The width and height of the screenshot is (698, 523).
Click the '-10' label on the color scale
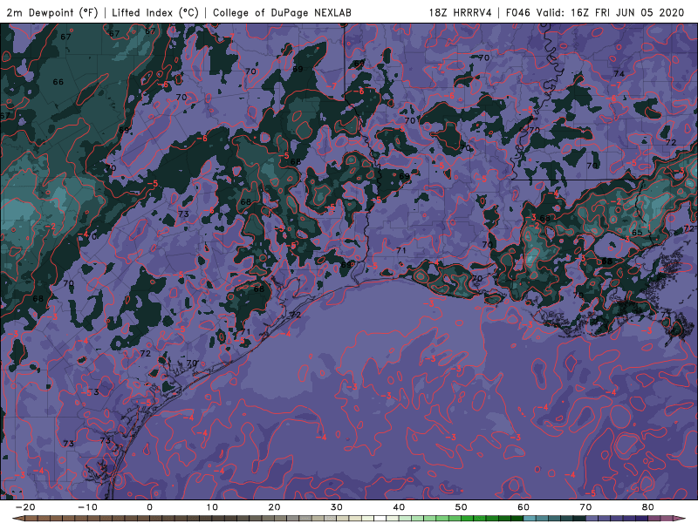(87, 507)
